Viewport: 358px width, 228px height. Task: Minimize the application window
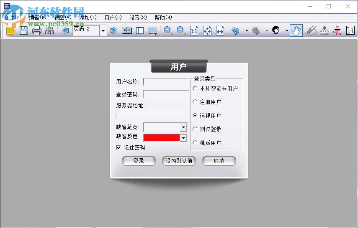310,6
